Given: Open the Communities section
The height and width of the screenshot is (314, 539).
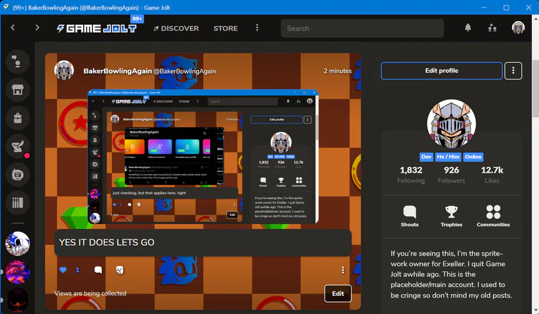Looking at the screenshot, I should tap(493, 216).
